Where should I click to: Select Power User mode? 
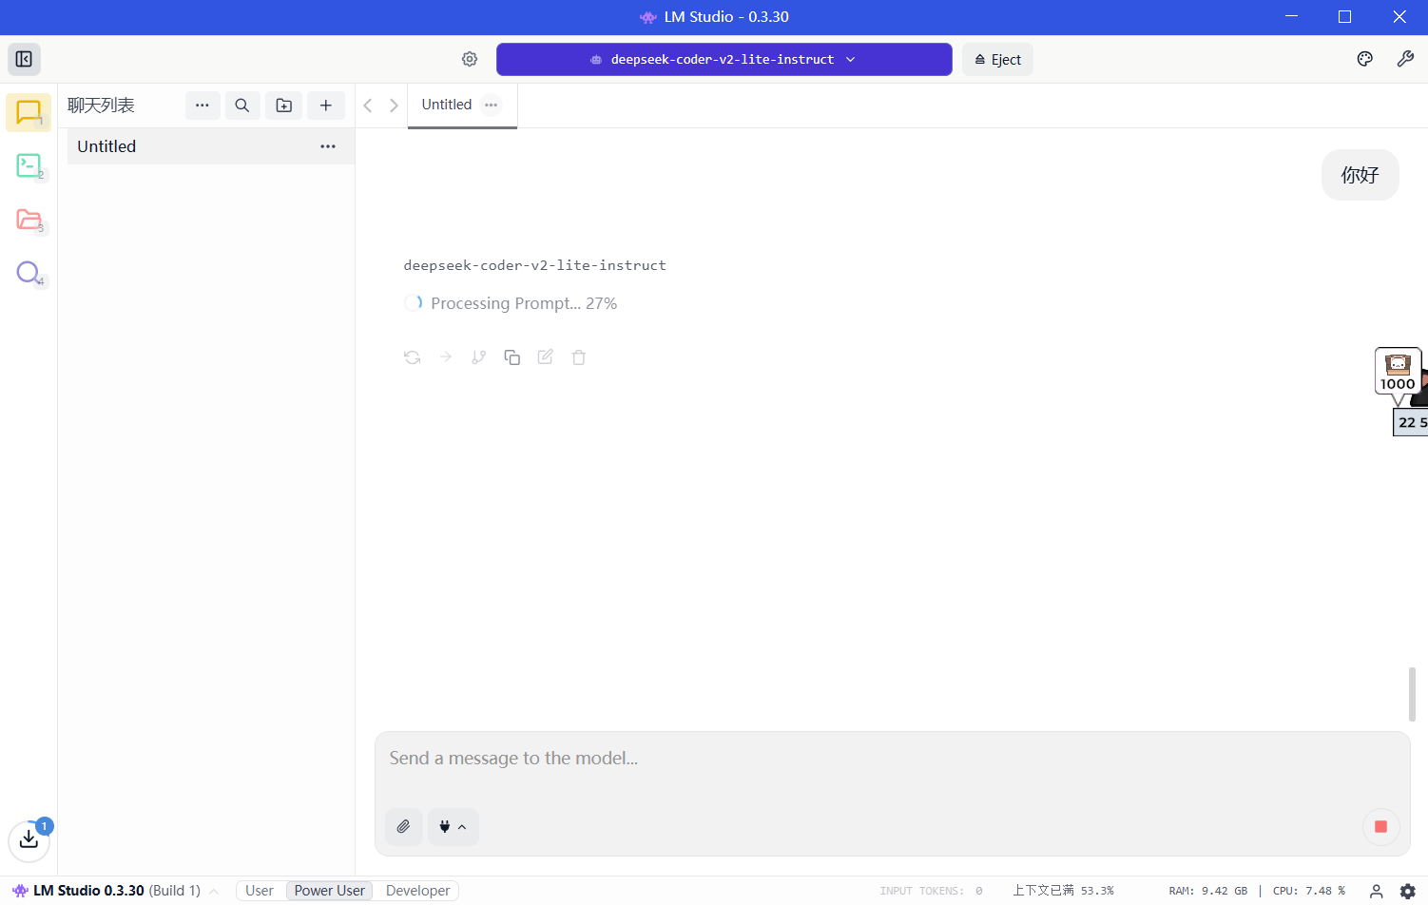click(329, 891)
